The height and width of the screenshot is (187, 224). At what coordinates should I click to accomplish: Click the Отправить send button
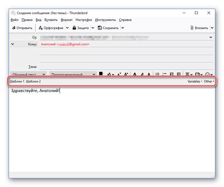(22, 28)
